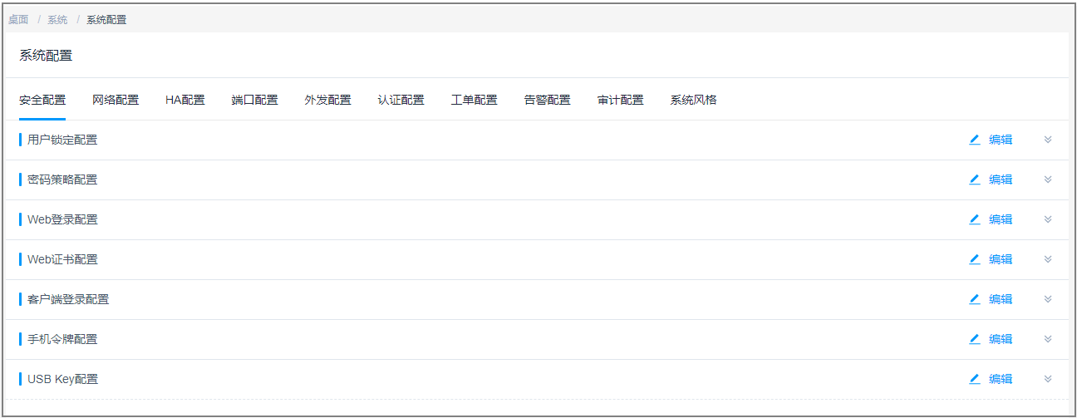Select the 安全配置 tab

pyautogui.click(x=42, y=100)
